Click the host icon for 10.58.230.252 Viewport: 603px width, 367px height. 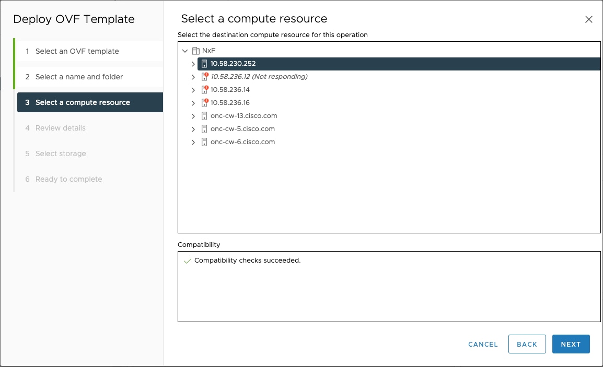tap(204, 64)
